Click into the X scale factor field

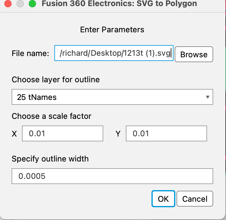63,133
